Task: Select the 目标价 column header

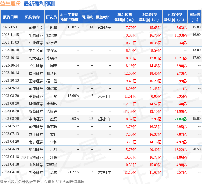Action: 195,17
